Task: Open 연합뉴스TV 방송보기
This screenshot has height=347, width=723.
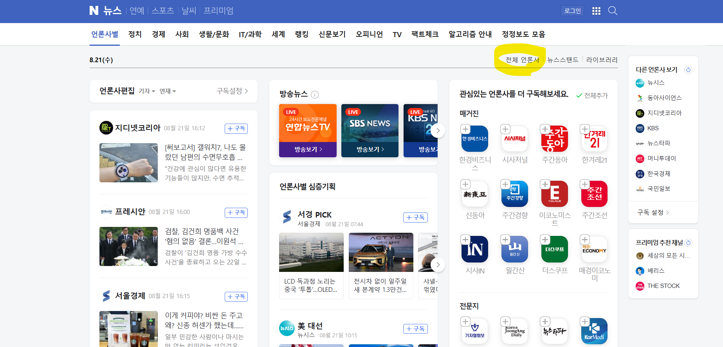Action: (x=308, y=149)
